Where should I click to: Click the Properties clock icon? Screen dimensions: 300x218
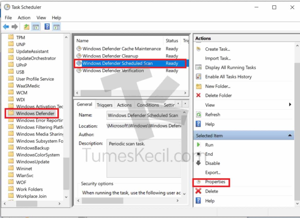(x=199, y=182)
